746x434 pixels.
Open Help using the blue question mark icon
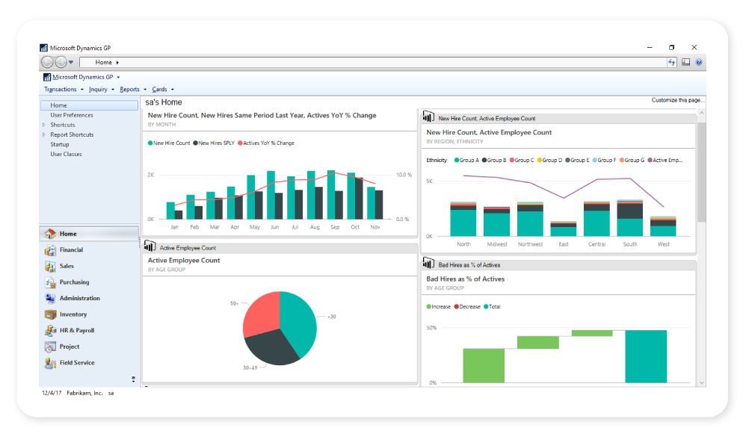pos(699,62)
